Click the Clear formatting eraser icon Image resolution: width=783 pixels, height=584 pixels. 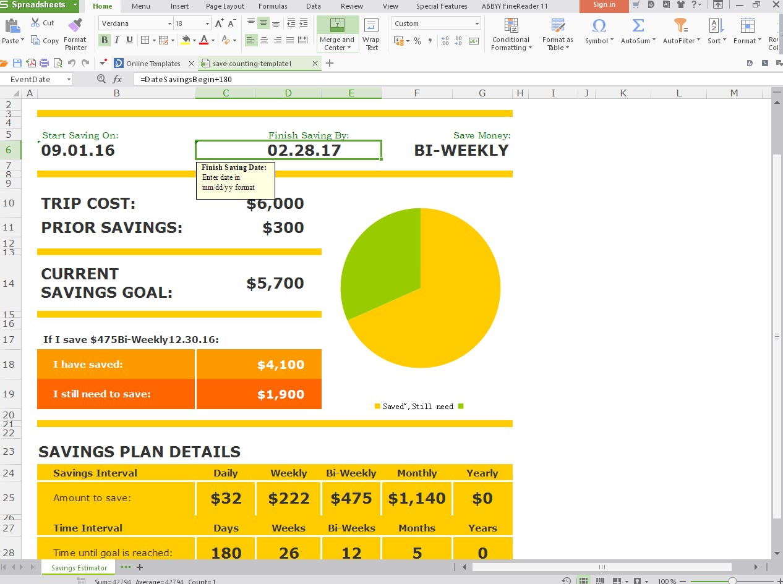point(226,40)
